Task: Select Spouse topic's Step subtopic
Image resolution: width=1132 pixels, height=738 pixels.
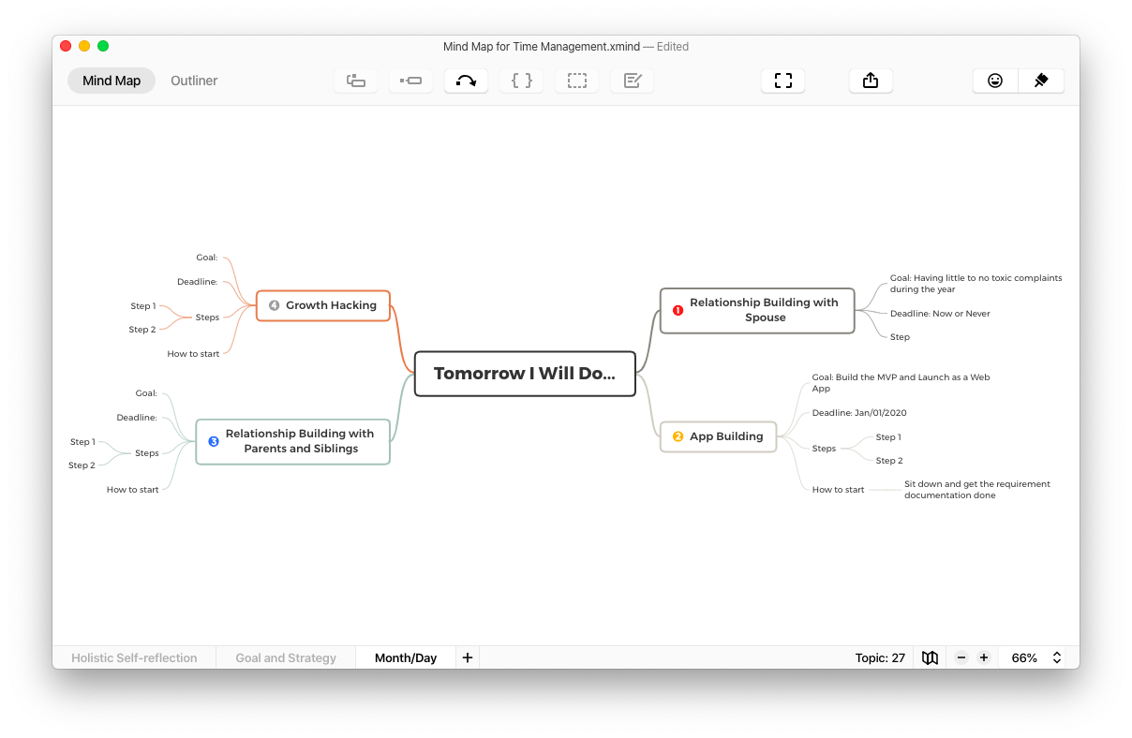Action: [900, 337]
